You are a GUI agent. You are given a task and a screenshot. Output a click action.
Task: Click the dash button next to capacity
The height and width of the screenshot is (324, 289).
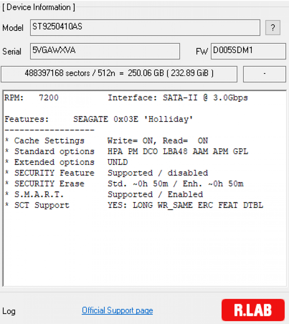(x=264, y=74)
